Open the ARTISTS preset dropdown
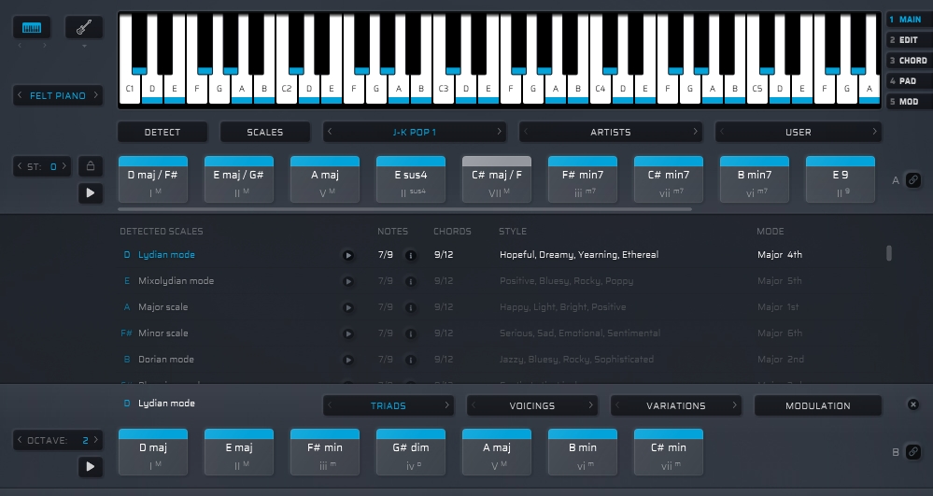933x496 pixels. click(610, 132)
